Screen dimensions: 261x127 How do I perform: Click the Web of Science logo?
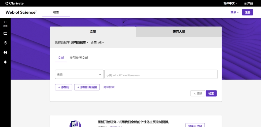point(21,12)
